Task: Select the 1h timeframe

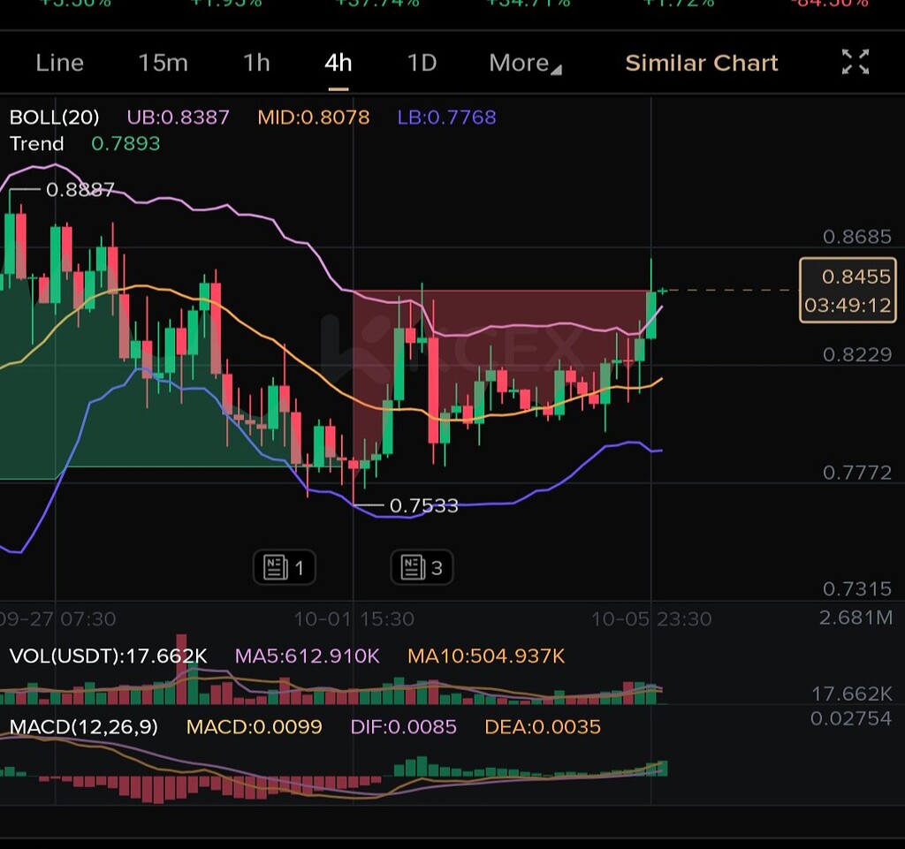Action: point(256,63)
